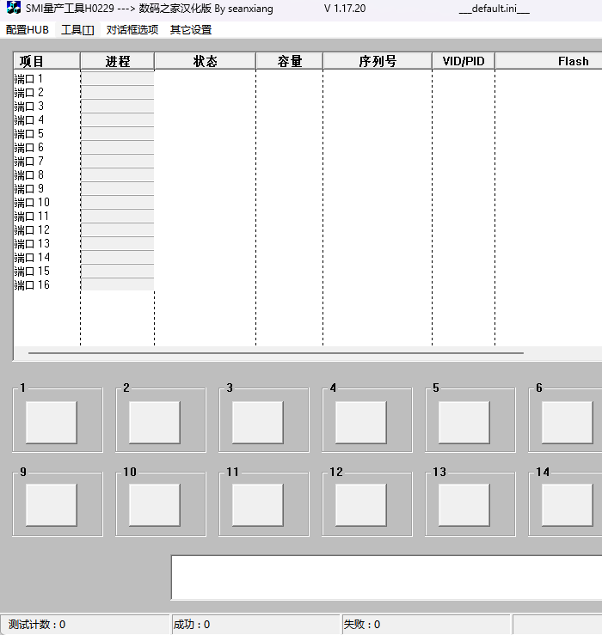Open the 配置HUB menu
The width and height of the screenshot is (602, 635).
point(28,30)
